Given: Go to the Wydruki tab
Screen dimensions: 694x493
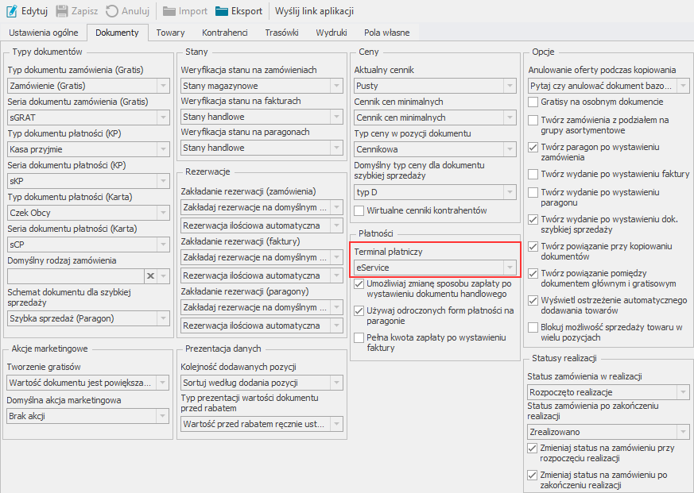Looking at the screenshot, I should pos(331,33).
